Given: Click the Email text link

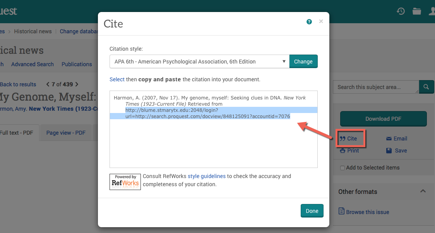Looking at the screenshot, I should click(400, 139).
